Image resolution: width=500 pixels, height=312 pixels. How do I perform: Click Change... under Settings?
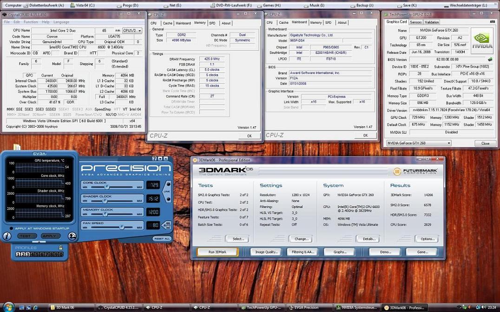(301, 239)
